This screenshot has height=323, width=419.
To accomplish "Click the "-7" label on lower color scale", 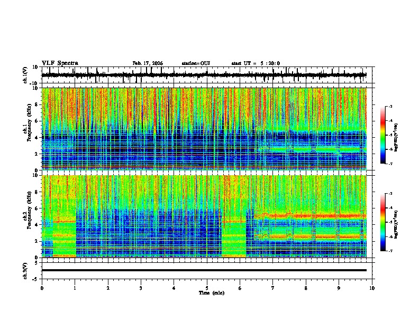I will coord(390,251).
